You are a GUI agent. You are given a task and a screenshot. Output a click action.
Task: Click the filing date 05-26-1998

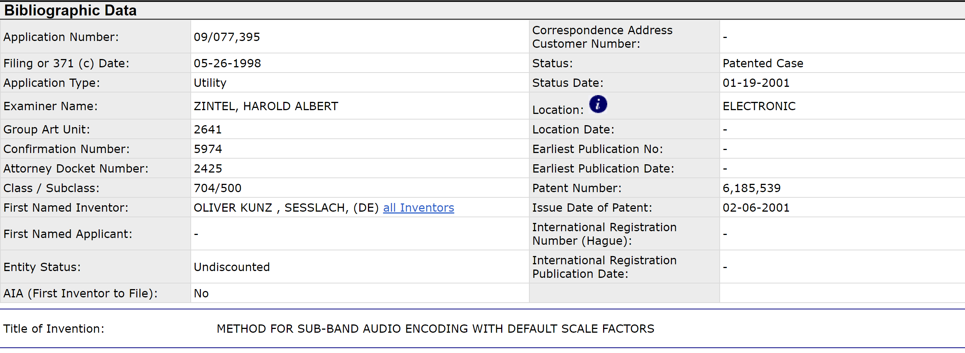coord(227,64)
